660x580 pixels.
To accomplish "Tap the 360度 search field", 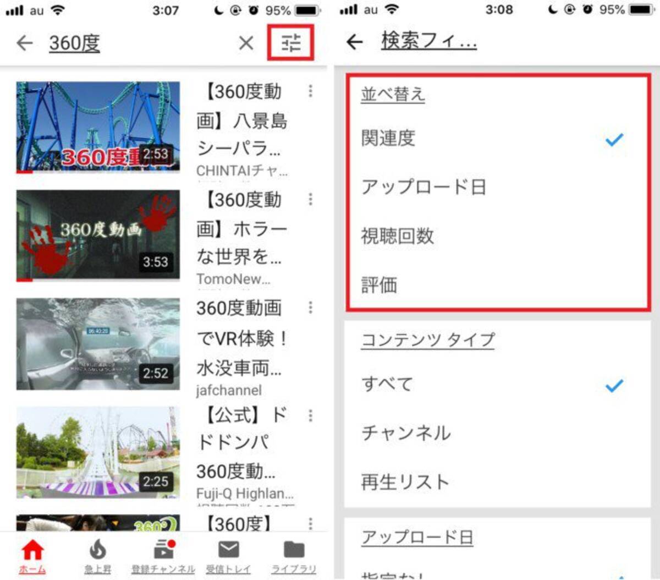I will click(75, 43).
